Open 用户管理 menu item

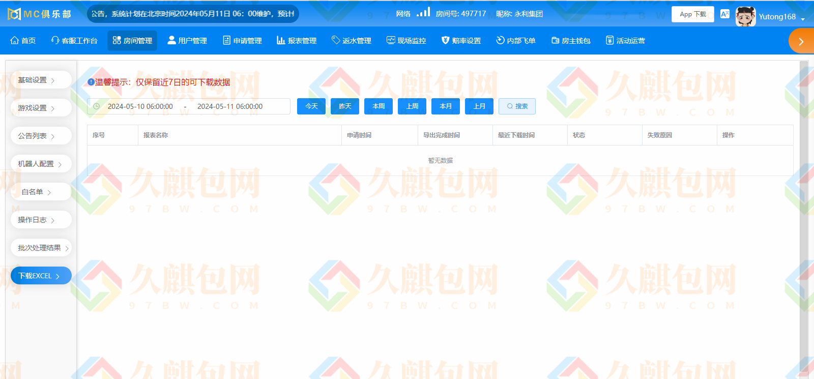click(x=187, y=41)
